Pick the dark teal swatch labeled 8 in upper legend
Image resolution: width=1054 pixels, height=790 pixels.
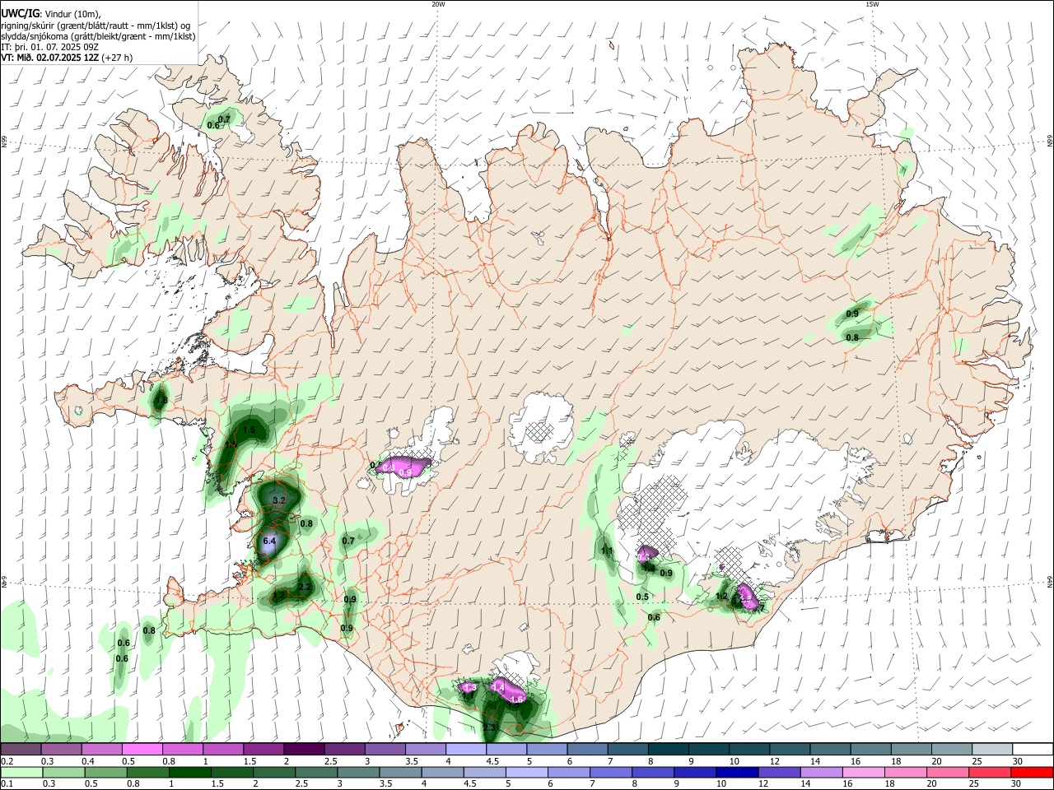click(x=668, y=749)
